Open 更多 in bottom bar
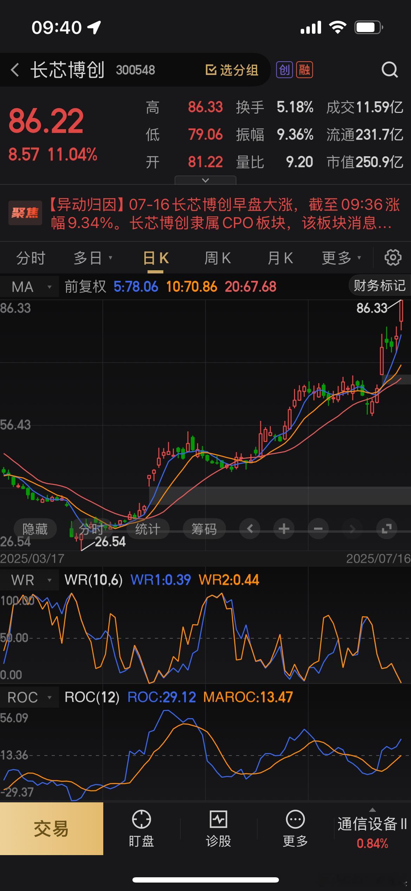This screenshot has height=891, width=411. pos(295,829)
